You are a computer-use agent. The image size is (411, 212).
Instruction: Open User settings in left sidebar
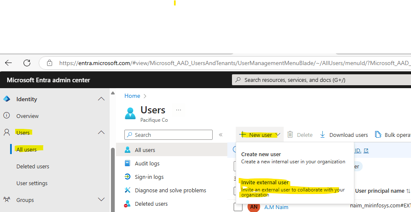click(x=32, y=183)
